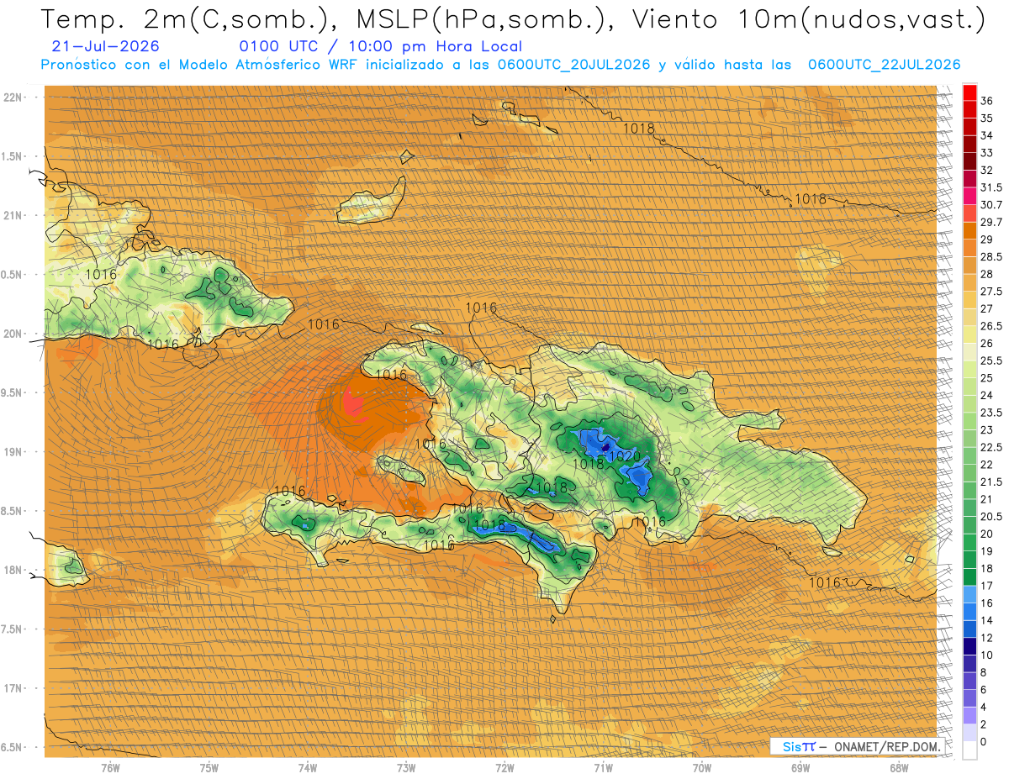Click the "19N" latitude label
Viewport: 1009px width, 779px height.
click(13, 451)
